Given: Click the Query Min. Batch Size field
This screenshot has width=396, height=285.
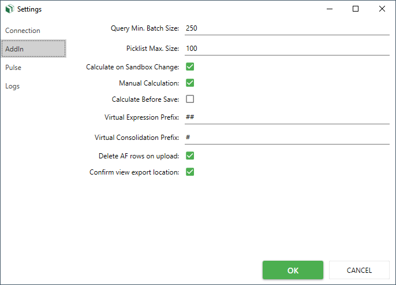Looking at the screenshot, I should (x=287, y=28).
